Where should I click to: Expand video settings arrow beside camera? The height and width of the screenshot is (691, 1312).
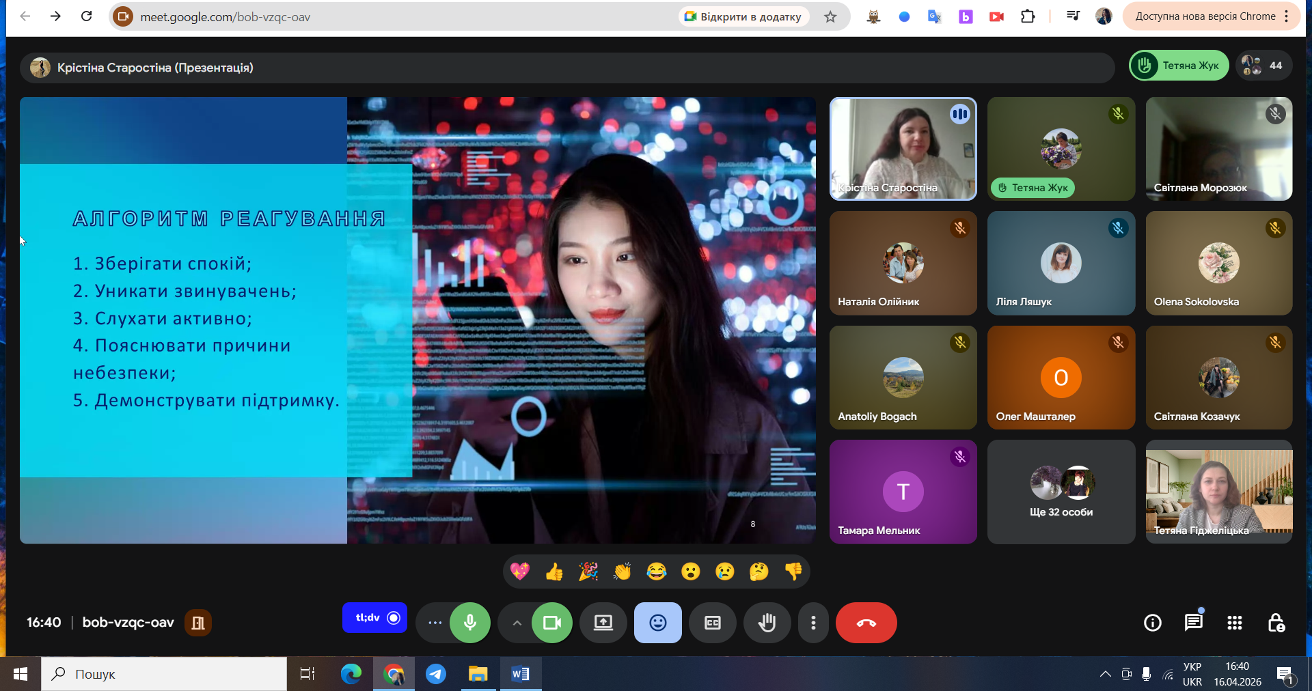tap(517, 623)
